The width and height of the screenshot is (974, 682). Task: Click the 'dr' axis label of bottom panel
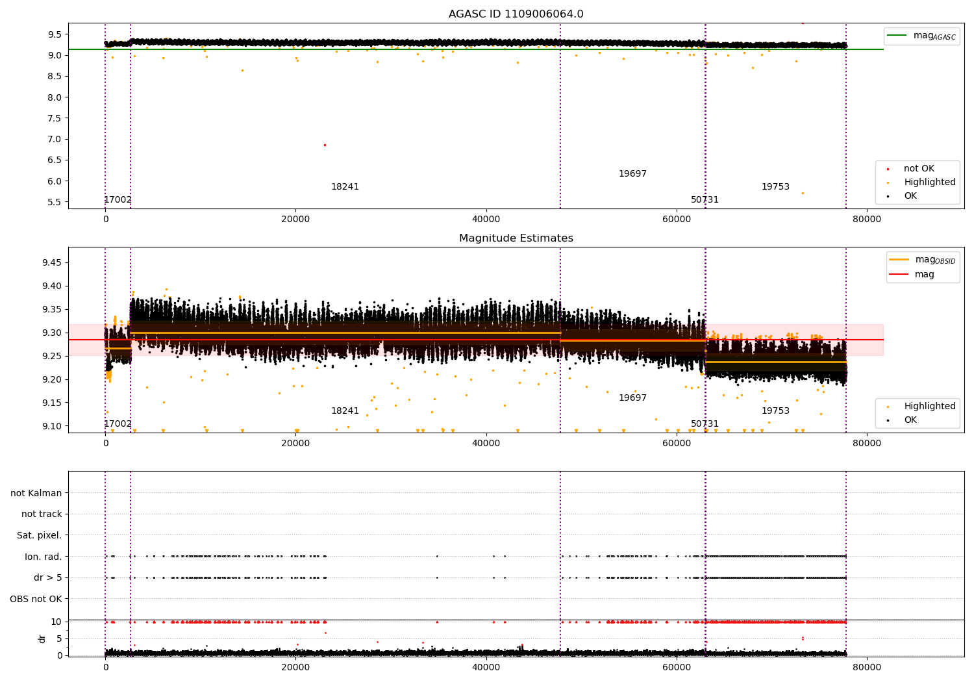pos(42,638)
